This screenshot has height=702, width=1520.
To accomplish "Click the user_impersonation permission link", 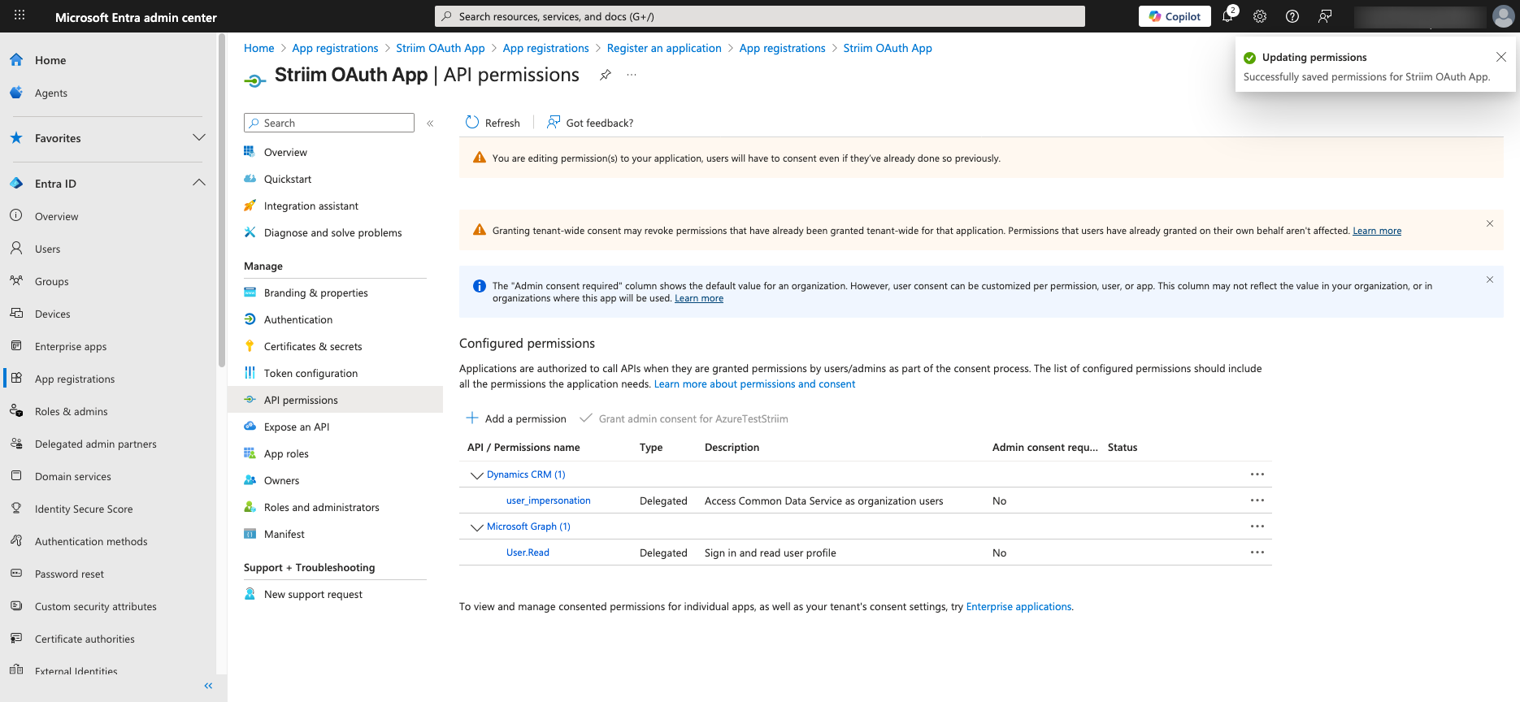I will tap(548, 500).
